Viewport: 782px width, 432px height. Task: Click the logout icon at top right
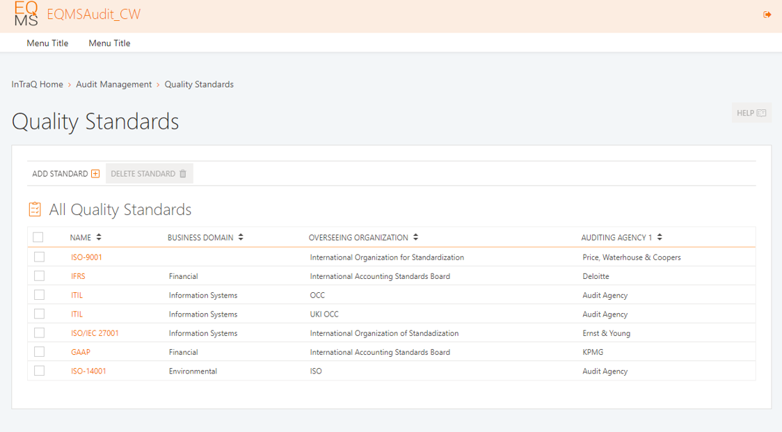767,15
